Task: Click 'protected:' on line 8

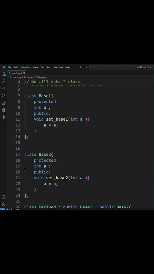Action: pos(46,102)
